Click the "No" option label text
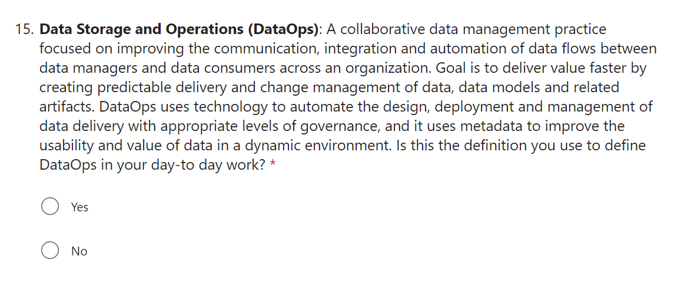 [79, 251]
